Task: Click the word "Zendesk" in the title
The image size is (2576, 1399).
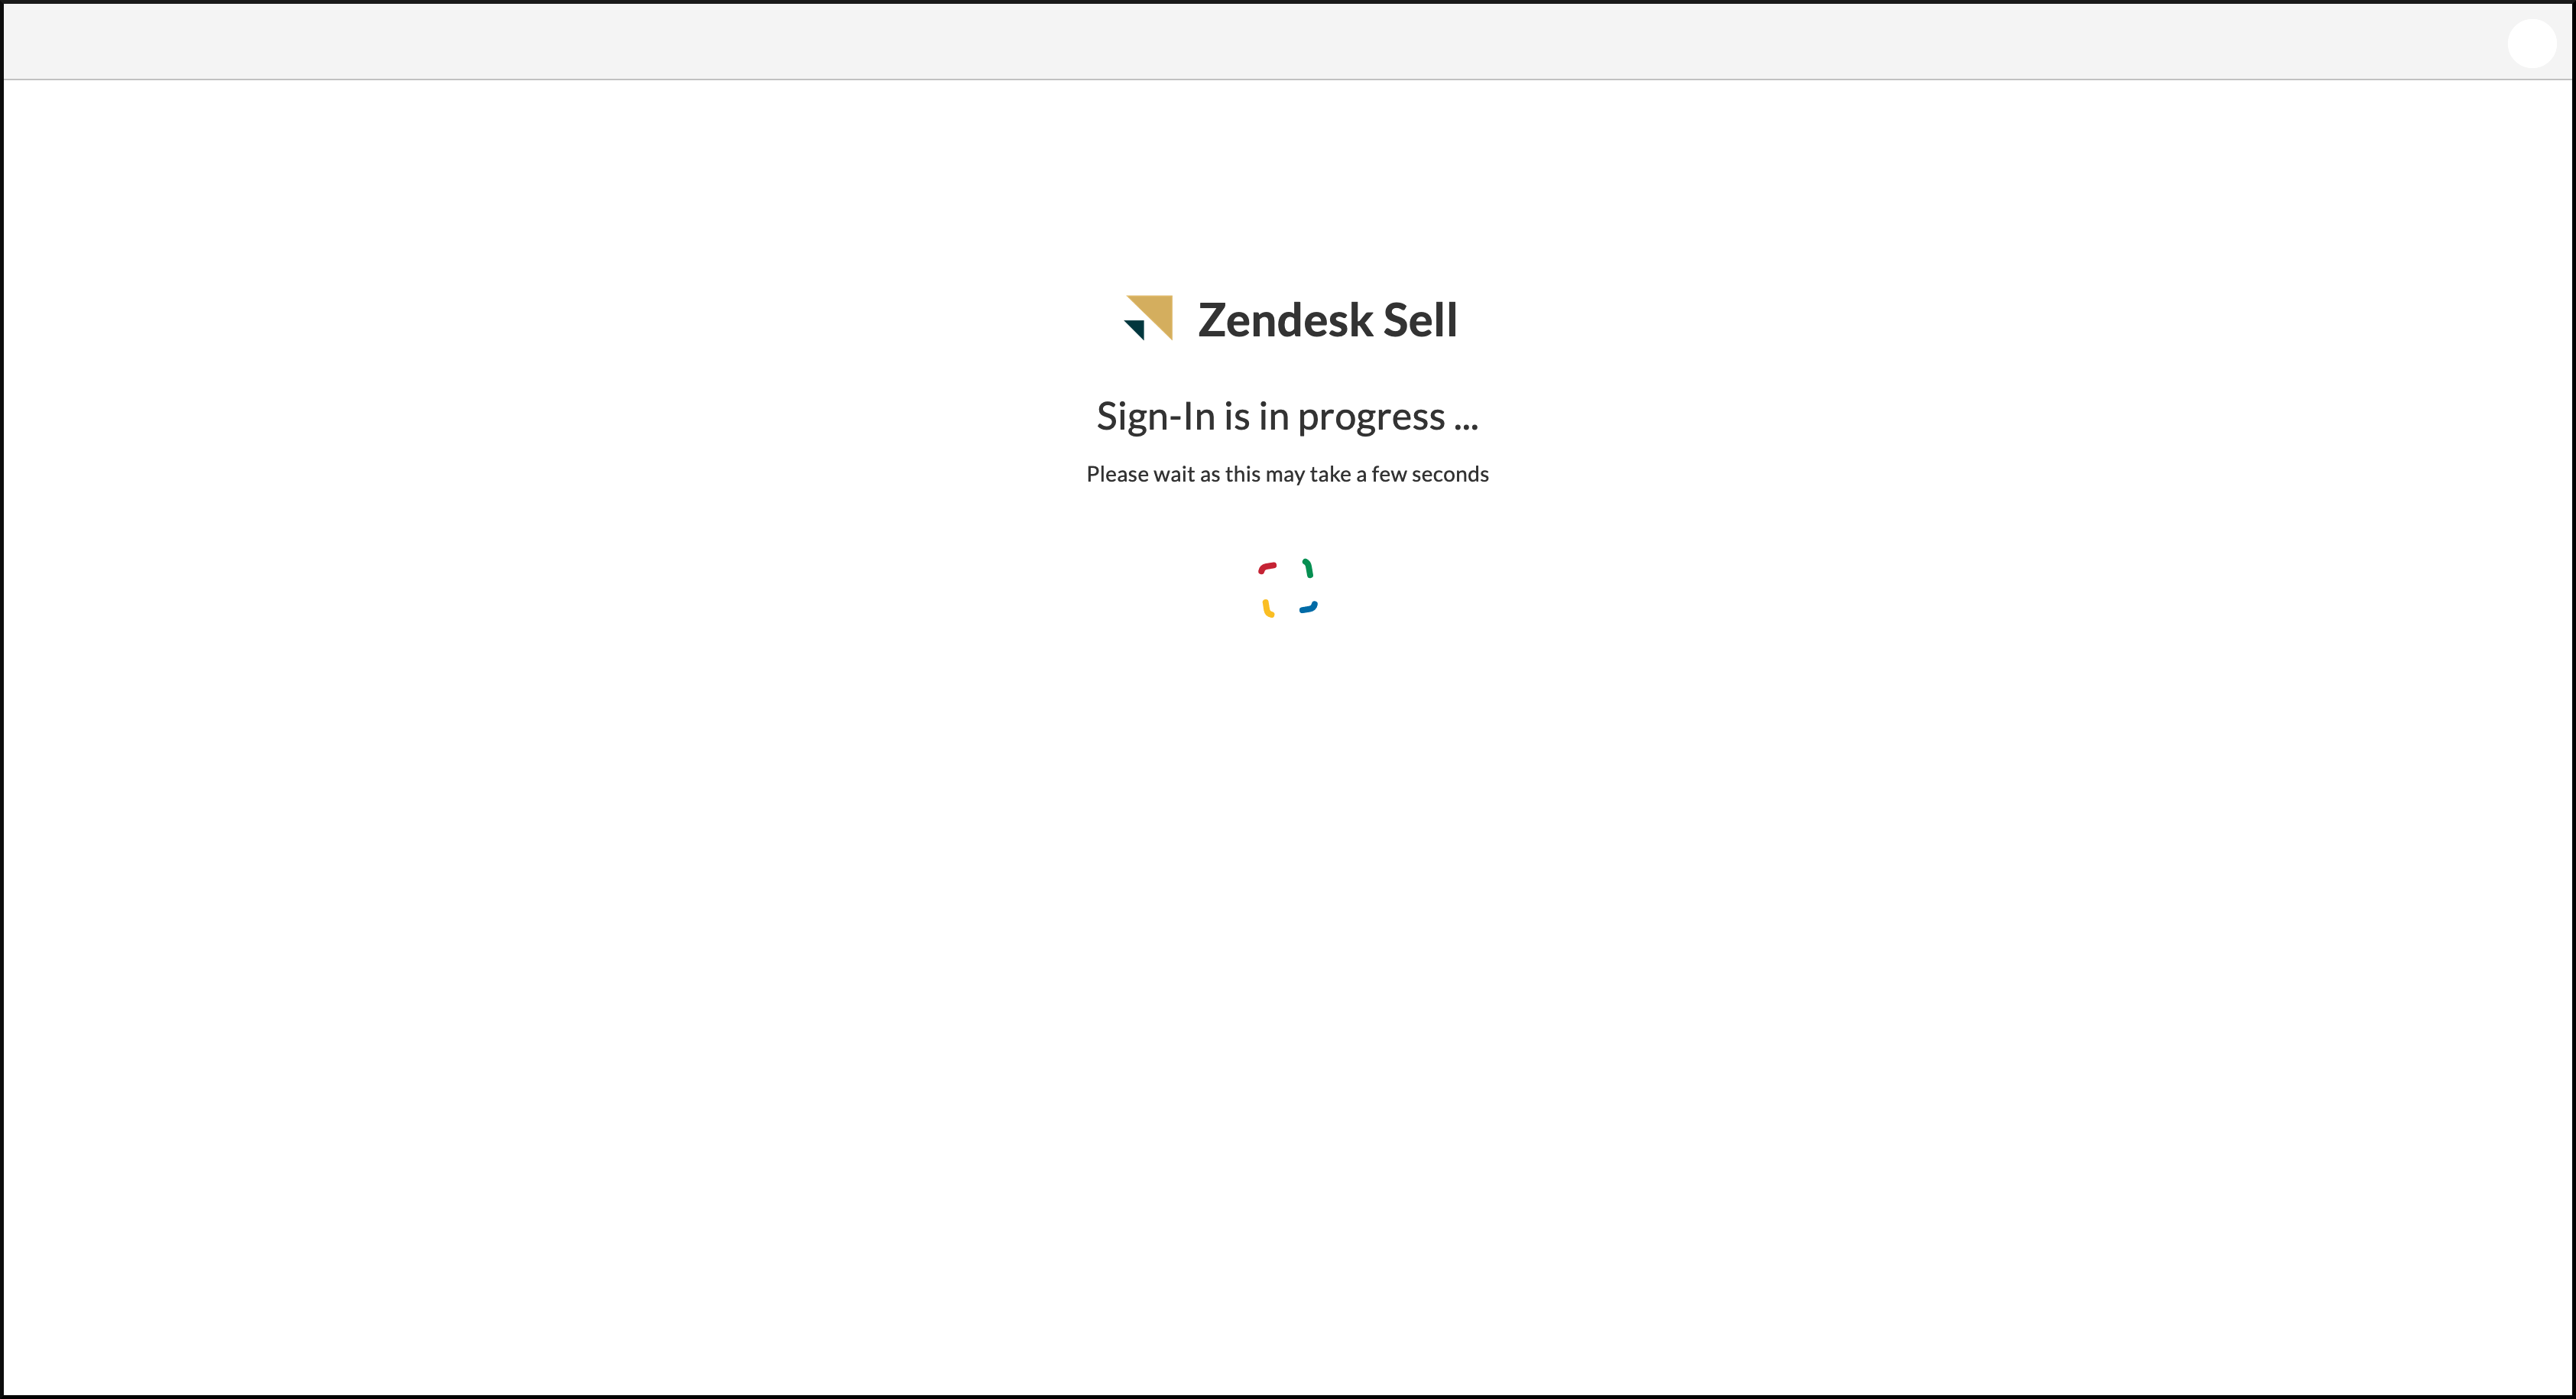Action: click(1285, 320)
